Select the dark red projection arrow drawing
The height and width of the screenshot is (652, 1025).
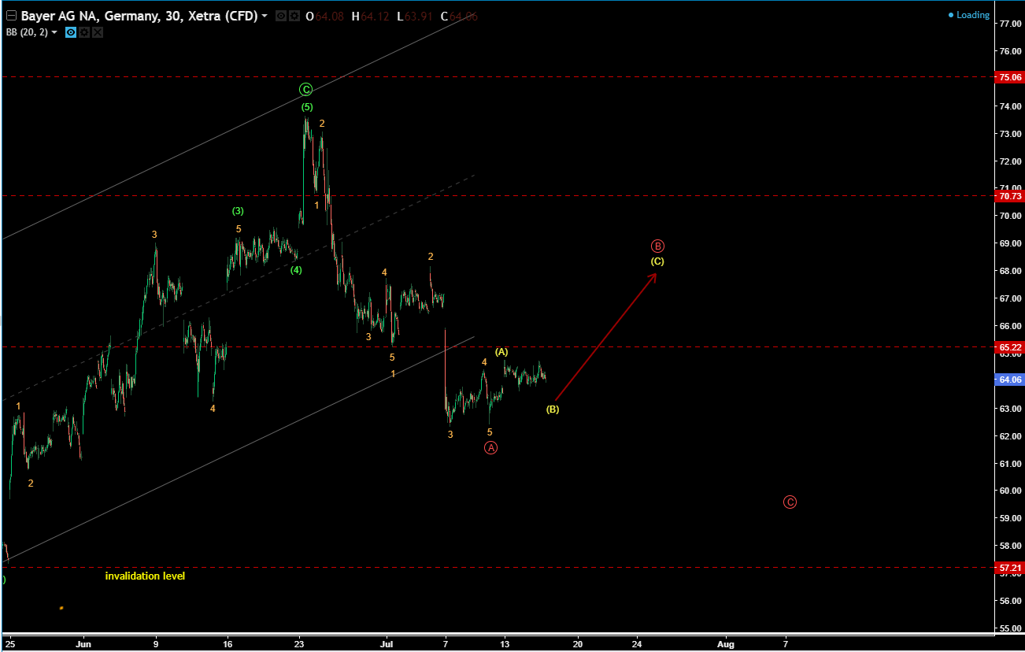(x=606, y=336)
